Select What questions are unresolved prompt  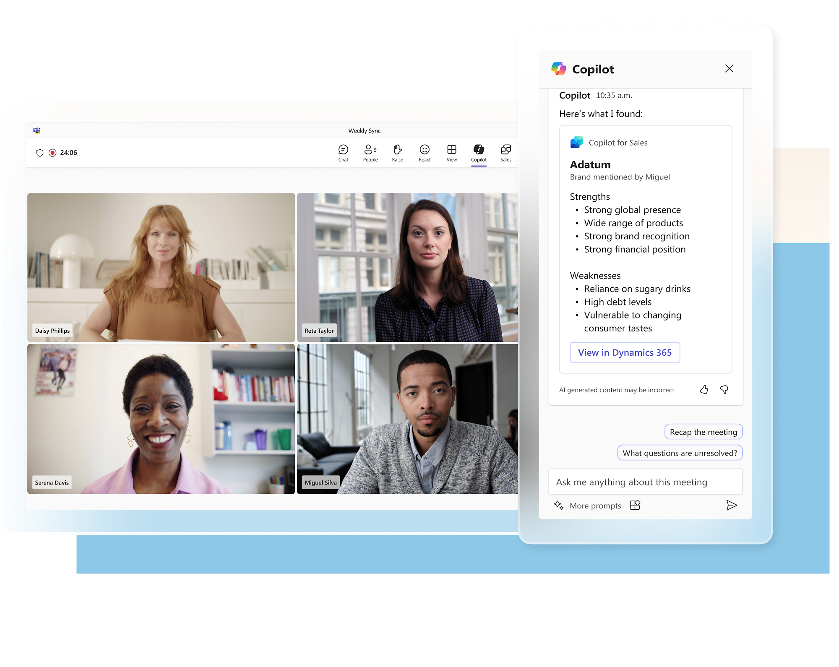point(680,453)
